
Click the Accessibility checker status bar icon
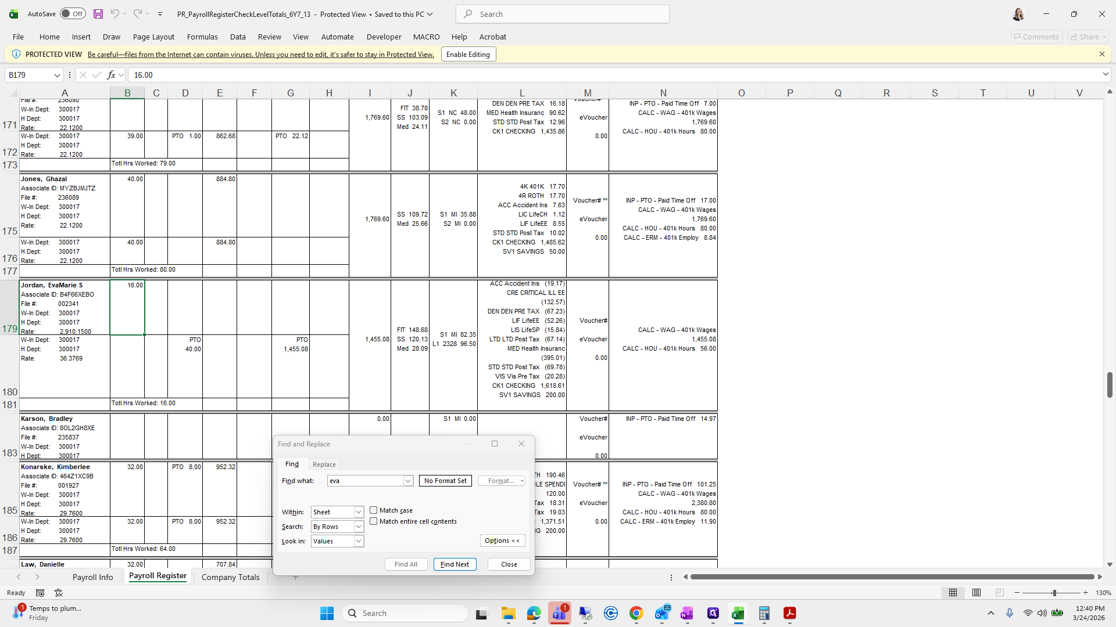59,593
